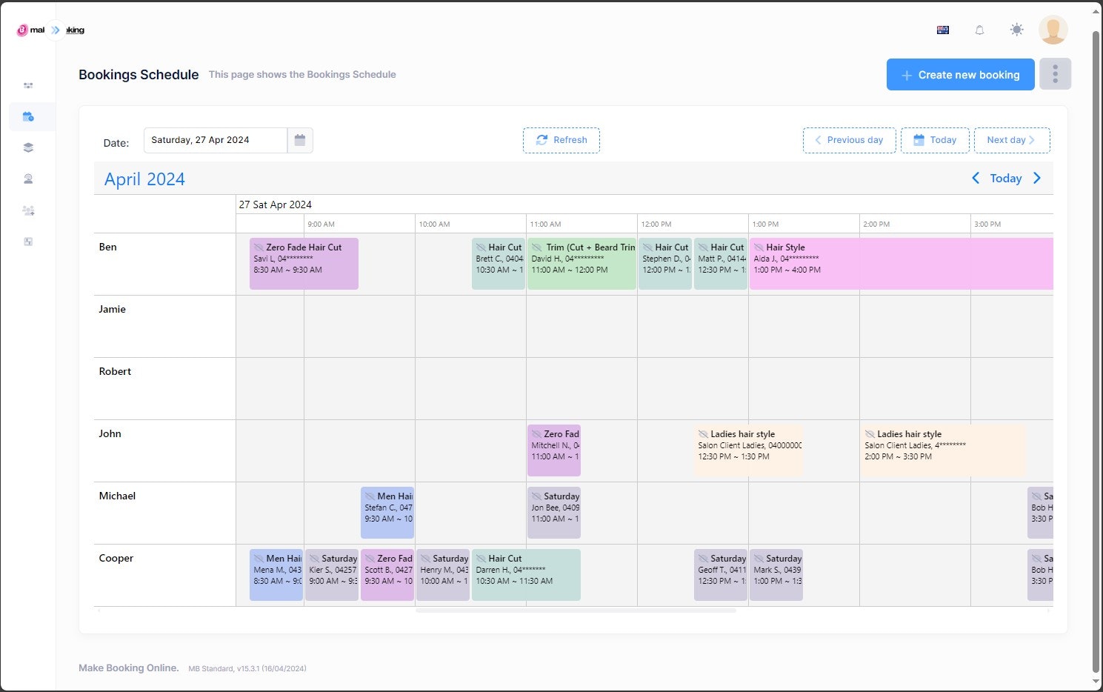1103x692 pixels.
Task: Open the bottom layout grid icon in sidebar
Action: tap(28, 242)
